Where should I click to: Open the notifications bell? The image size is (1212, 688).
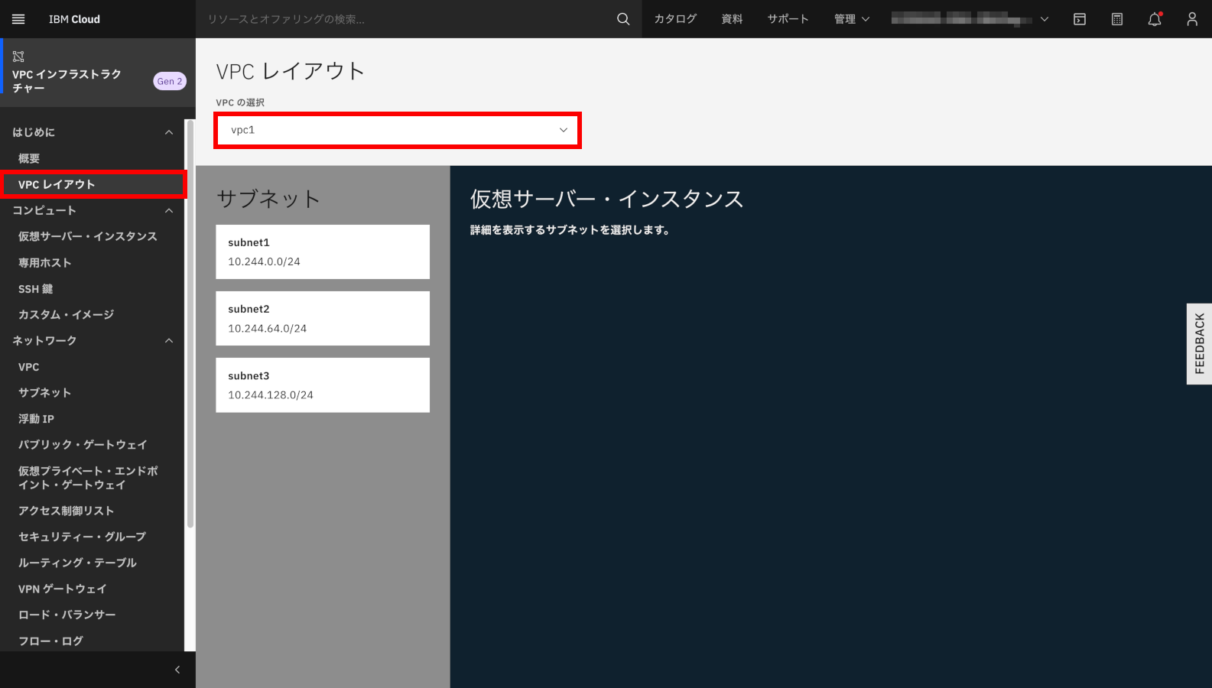pyautogui.click(x=1155, y=19)
